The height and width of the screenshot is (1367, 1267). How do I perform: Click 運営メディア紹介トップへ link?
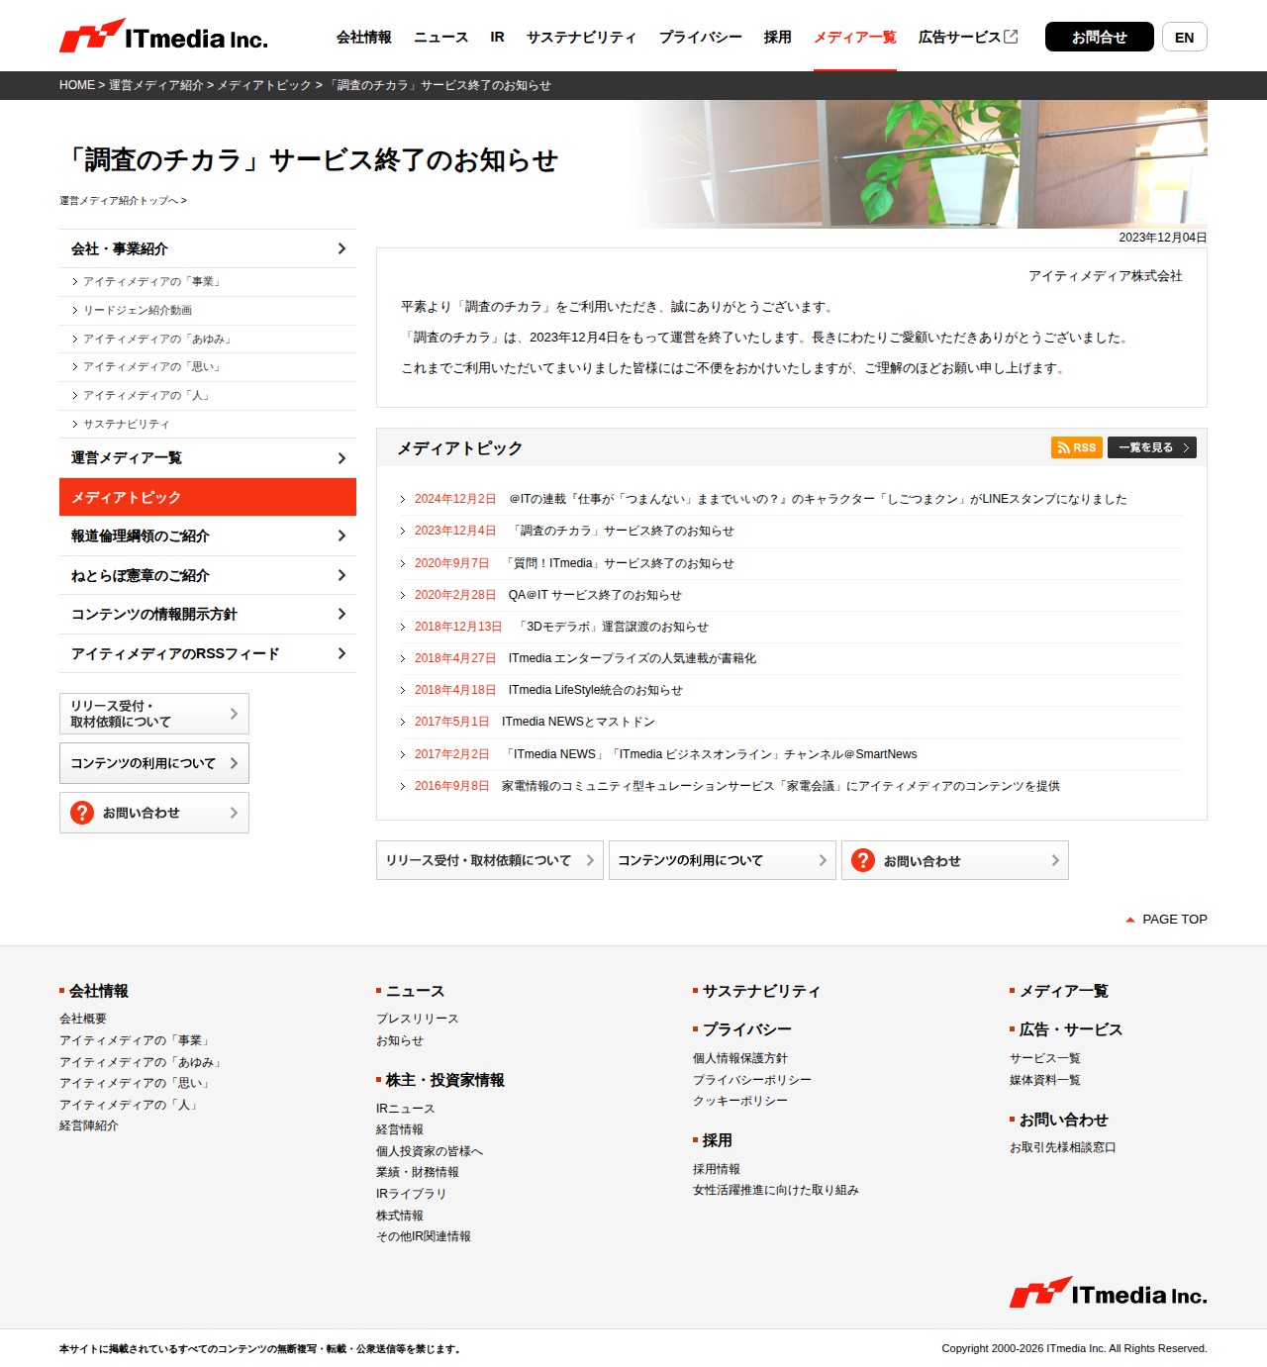click(x=123, y=201)
